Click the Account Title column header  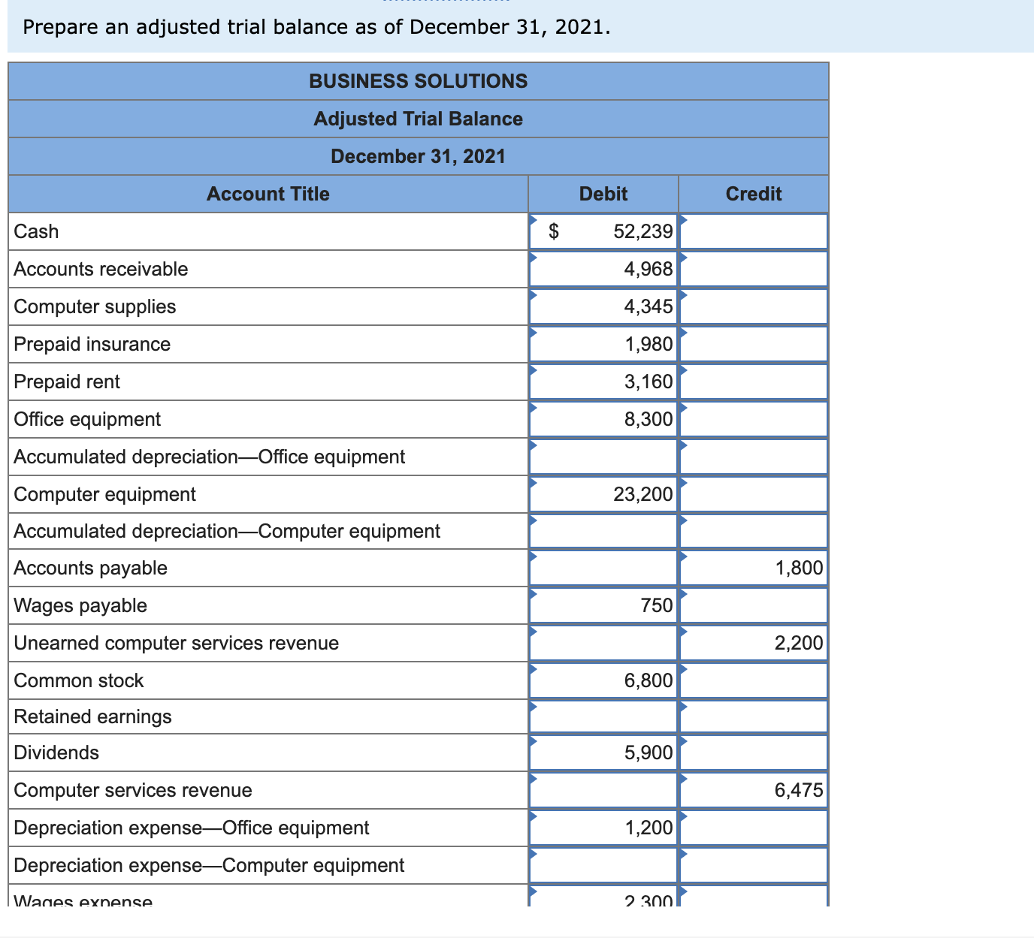click(x=268, y=194)
